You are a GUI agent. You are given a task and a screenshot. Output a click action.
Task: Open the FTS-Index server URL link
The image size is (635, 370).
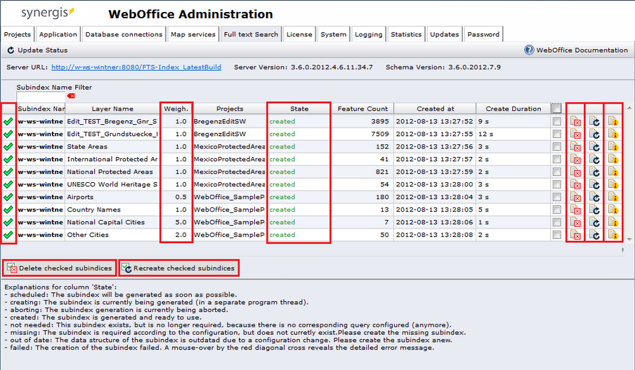(x=136, y=67)
